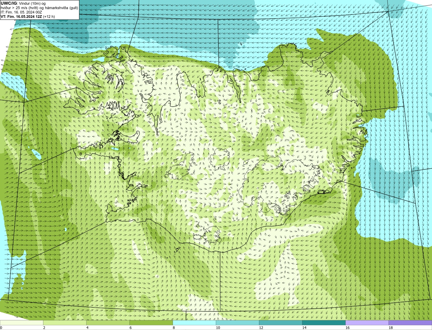Click the 2–4 m/s legend color band
432x330 pixels.
(65, 323)
